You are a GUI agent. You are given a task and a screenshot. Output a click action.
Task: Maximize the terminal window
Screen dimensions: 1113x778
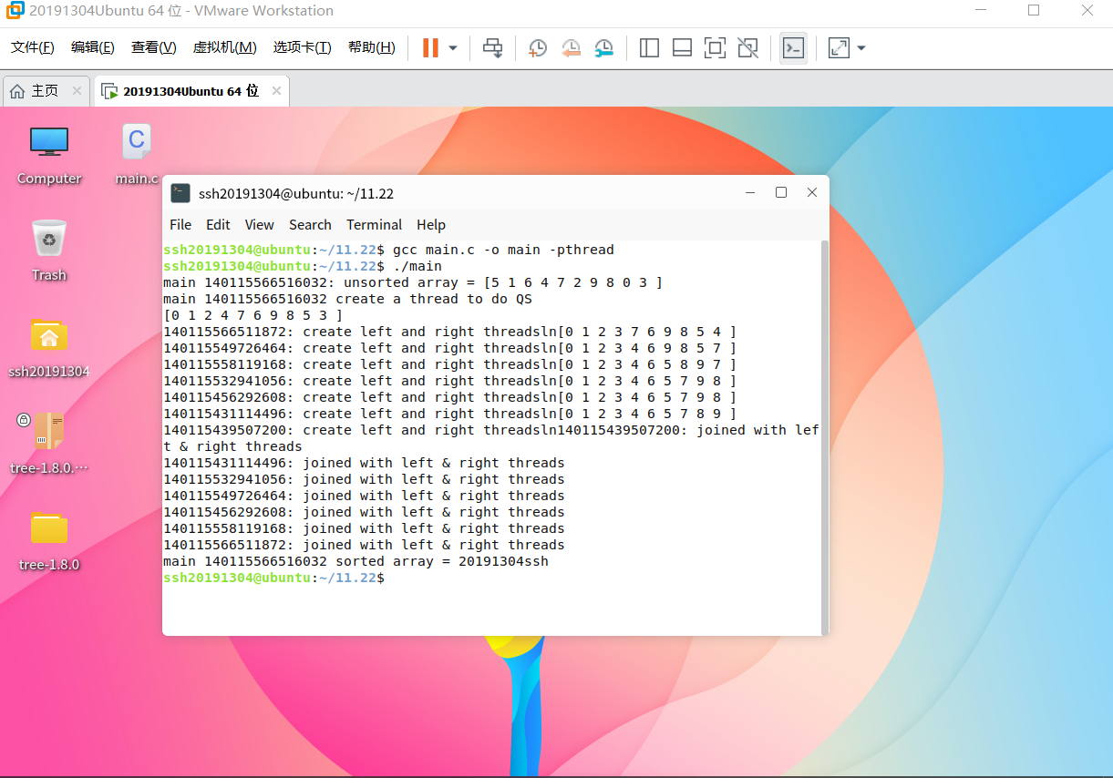(781, 192)
